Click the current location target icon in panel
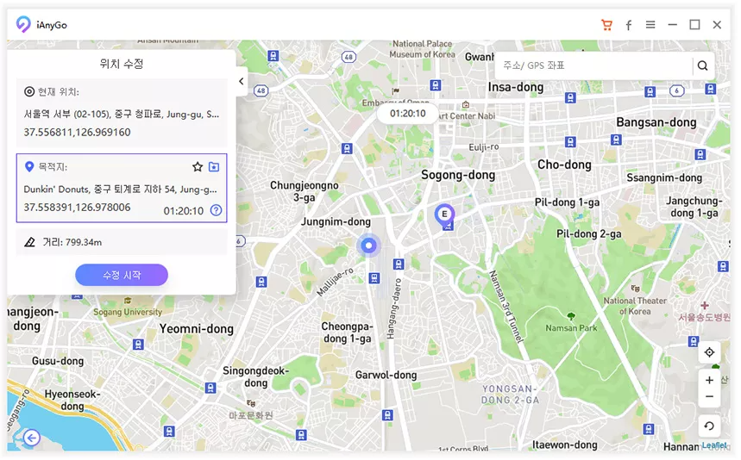 coord(29,91)
